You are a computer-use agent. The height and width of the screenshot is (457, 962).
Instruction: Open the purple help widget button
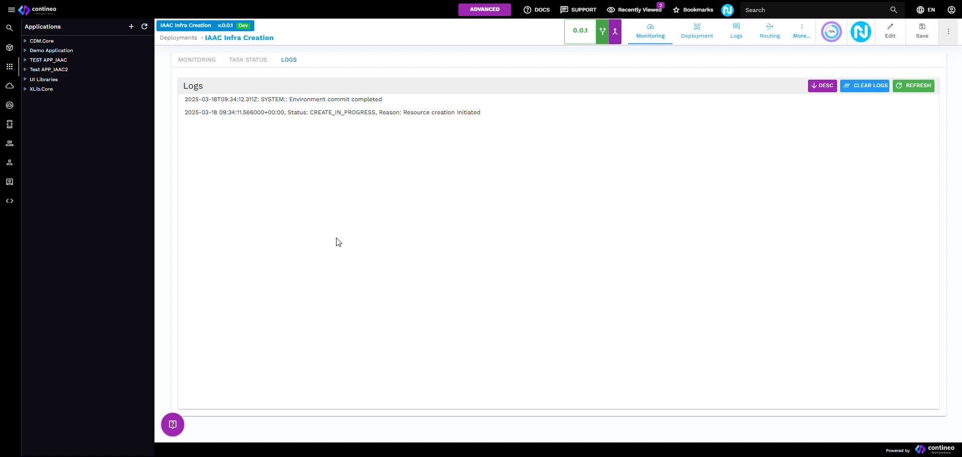click(173, 424)
